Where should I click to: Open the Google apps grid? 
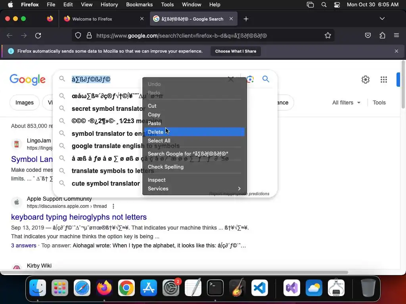[x=384, y=79]
